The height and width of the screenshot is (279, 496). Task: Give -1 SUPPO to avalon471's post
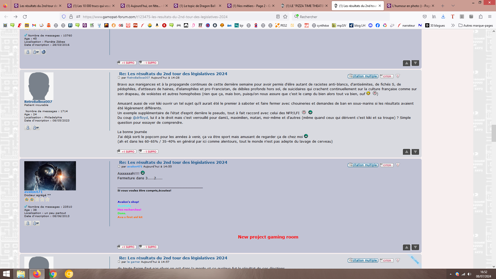[x=149, y=247]
